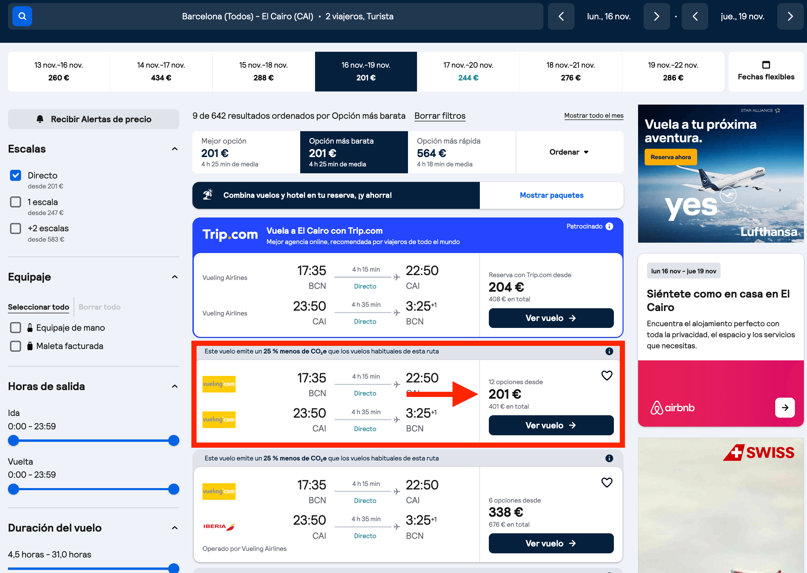Click the bell icon for price alerts

pos(40,119)
